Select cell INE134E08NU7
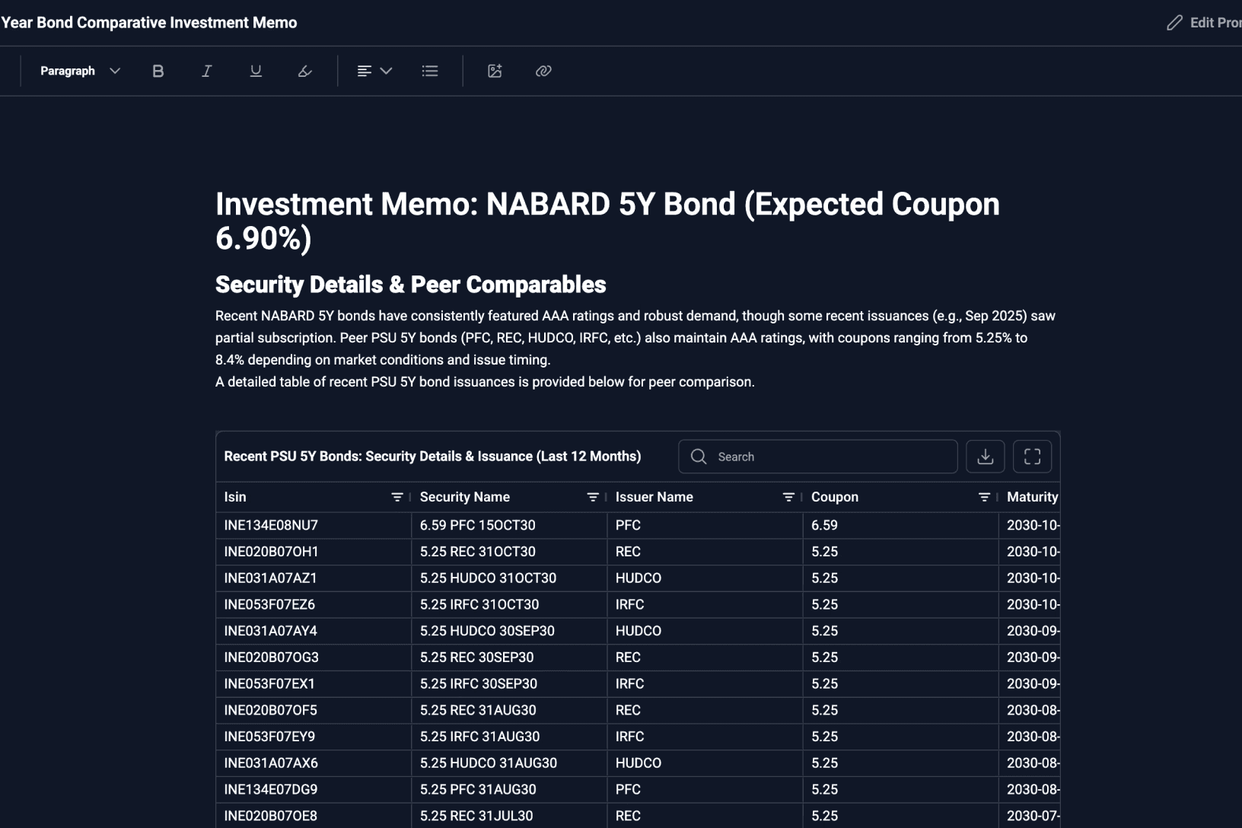The image size is (1242, 828). coord(314,525)
